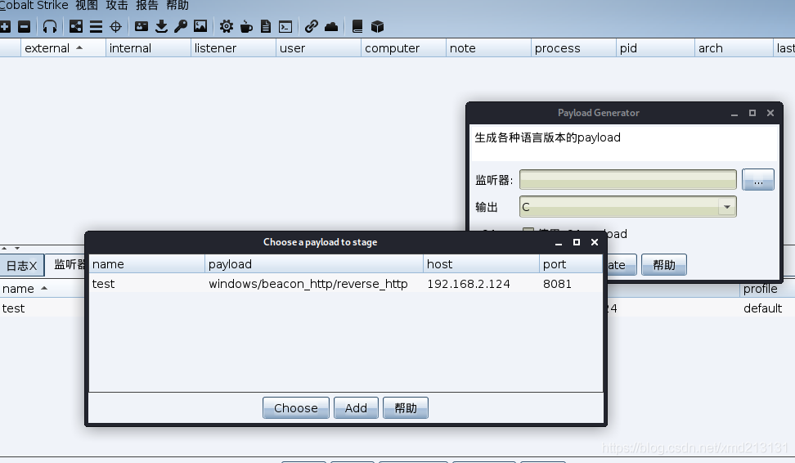Sort sessions by listener column
This screenshot has height=463, width=795.
click(x=233, y=48)
